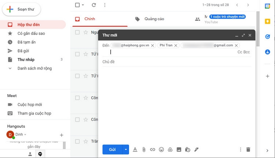Open more options in compose window

pos(241,150)
